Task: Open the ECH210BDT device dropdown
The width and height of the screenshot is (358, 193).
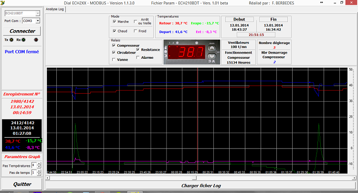Action: [38, 13]
